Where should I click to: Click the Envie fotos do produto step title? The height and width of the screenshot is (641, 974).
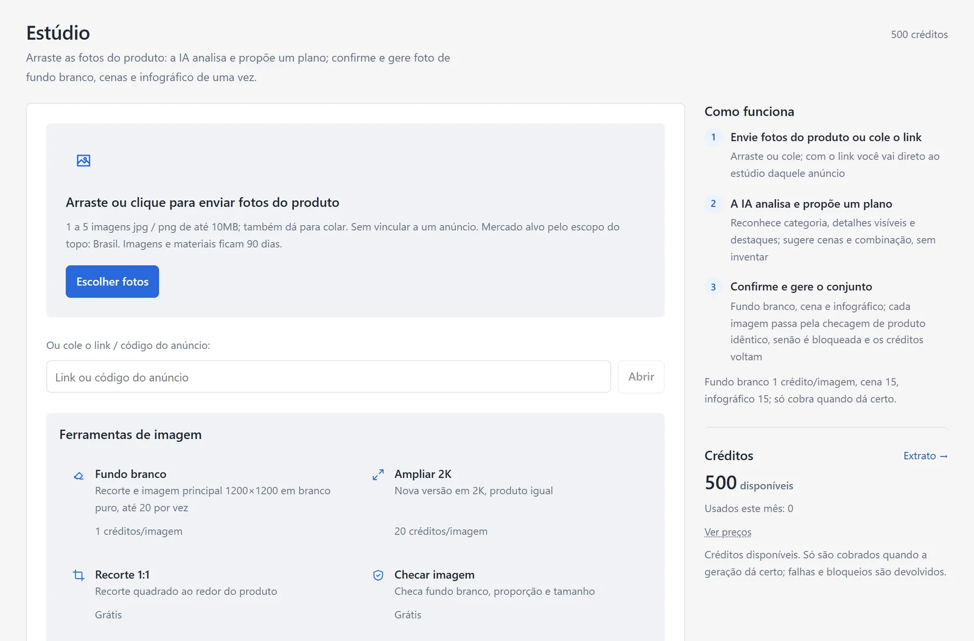point(826,138)
